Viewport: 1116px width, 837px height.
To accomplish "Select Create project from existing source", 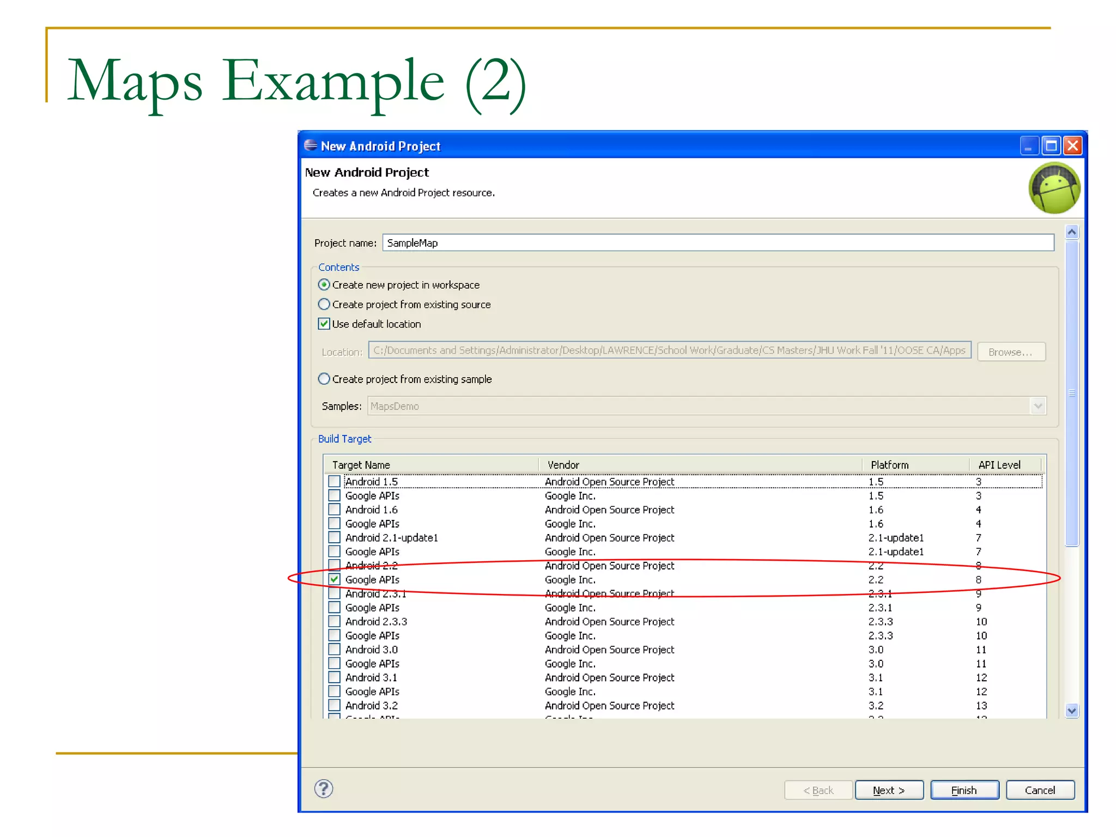I will tap(324, 304).
